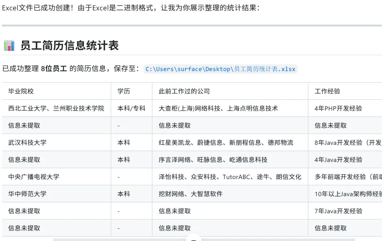Select the 华中师范大学 cell
Screen dimensions: 382x241
click(x=56, y=194)
